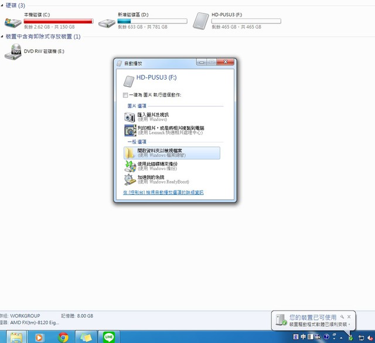Image resolution: width=375 pixels, height=343 pixels.
Task: Collapse the removable storage devices group
Action: [x=2, y=36]
